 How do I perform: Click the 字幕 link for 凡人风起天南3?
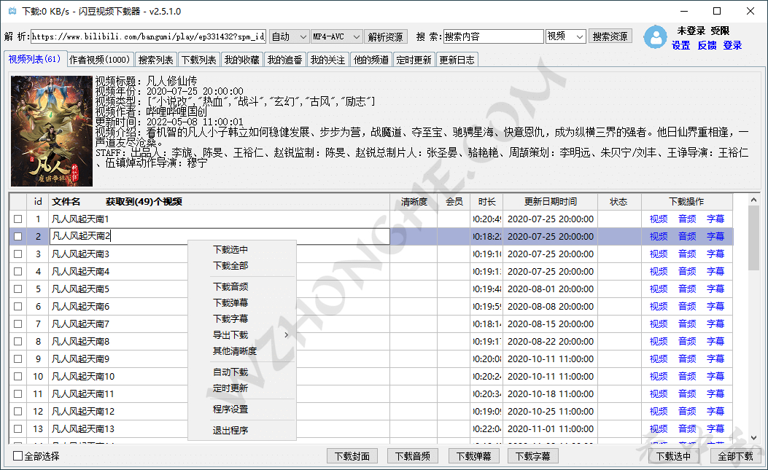(x=715, y=254)
